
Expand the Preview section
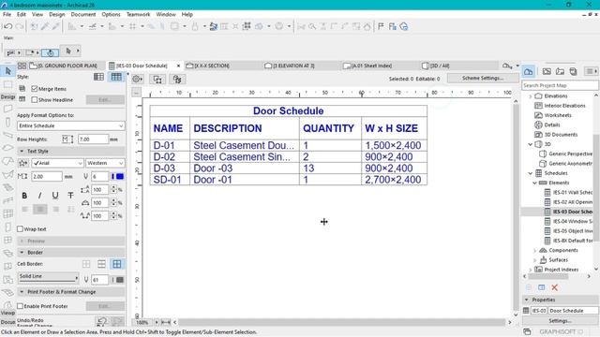tap(22, 242)
